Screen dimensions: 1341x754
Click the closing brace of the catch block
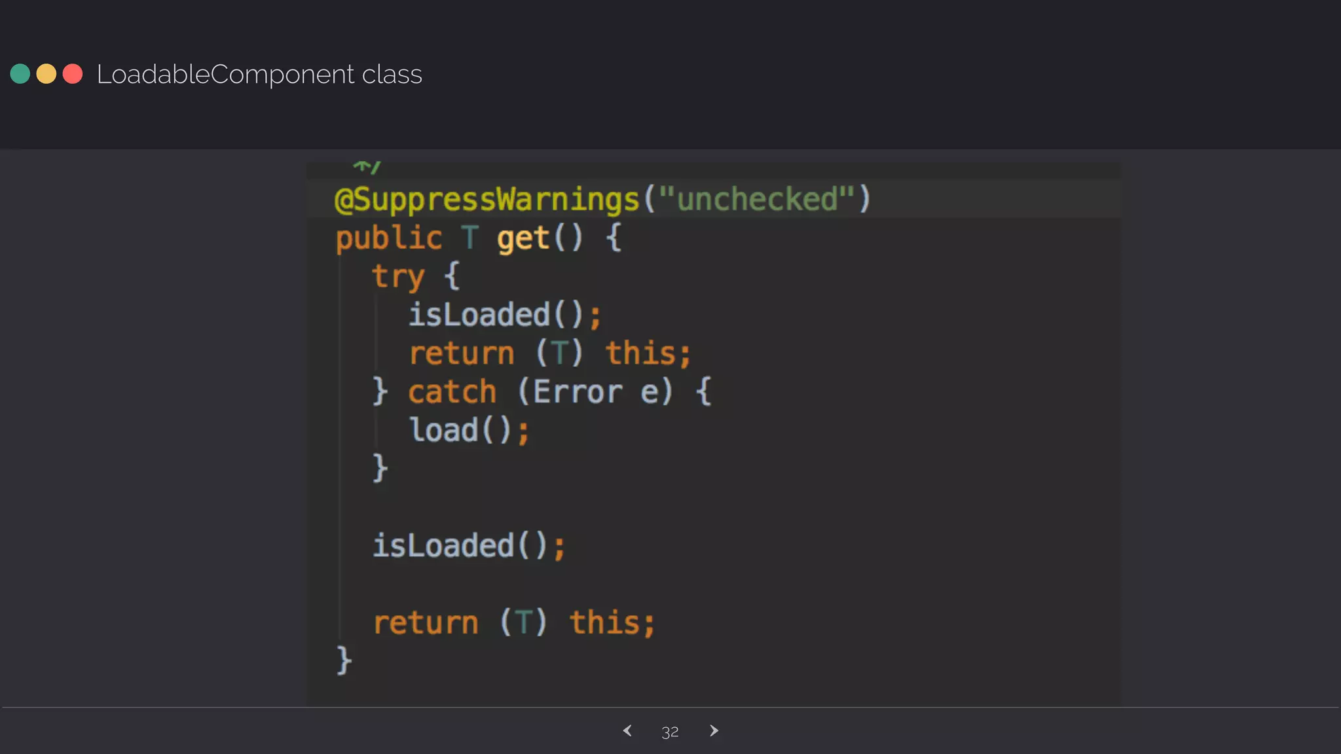coord(380,469)
